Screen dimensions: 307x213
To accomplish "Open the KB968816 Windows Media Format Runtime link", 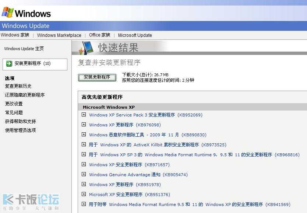I will click(194, 155).
